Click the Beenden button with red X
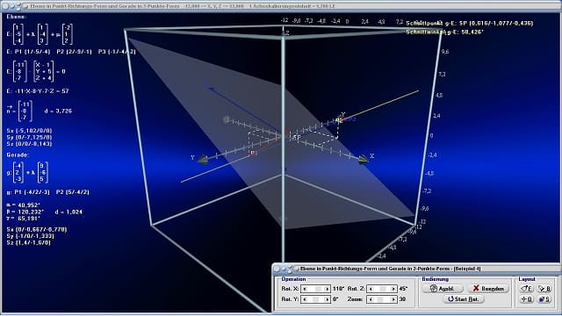 coord(488,289)
